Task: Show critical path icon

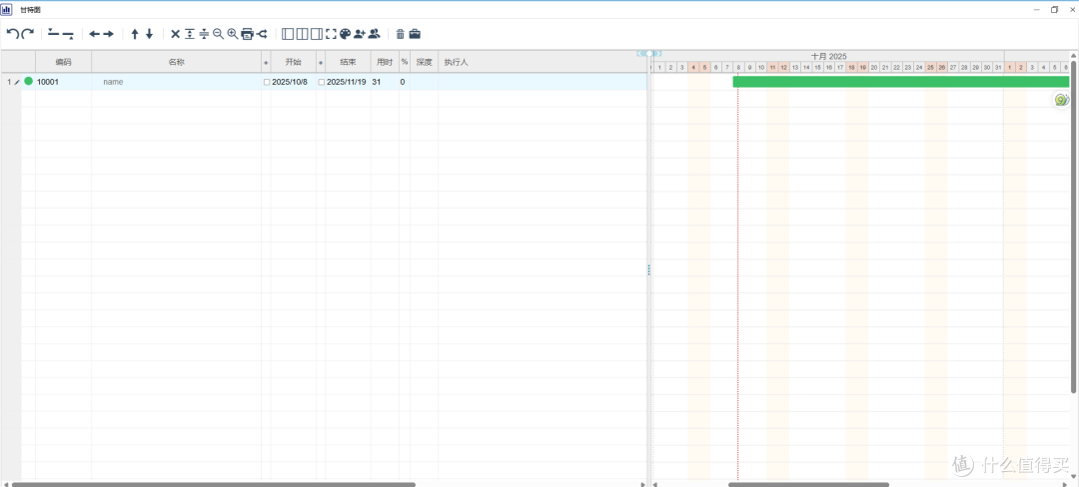Action: click(262, 34)
